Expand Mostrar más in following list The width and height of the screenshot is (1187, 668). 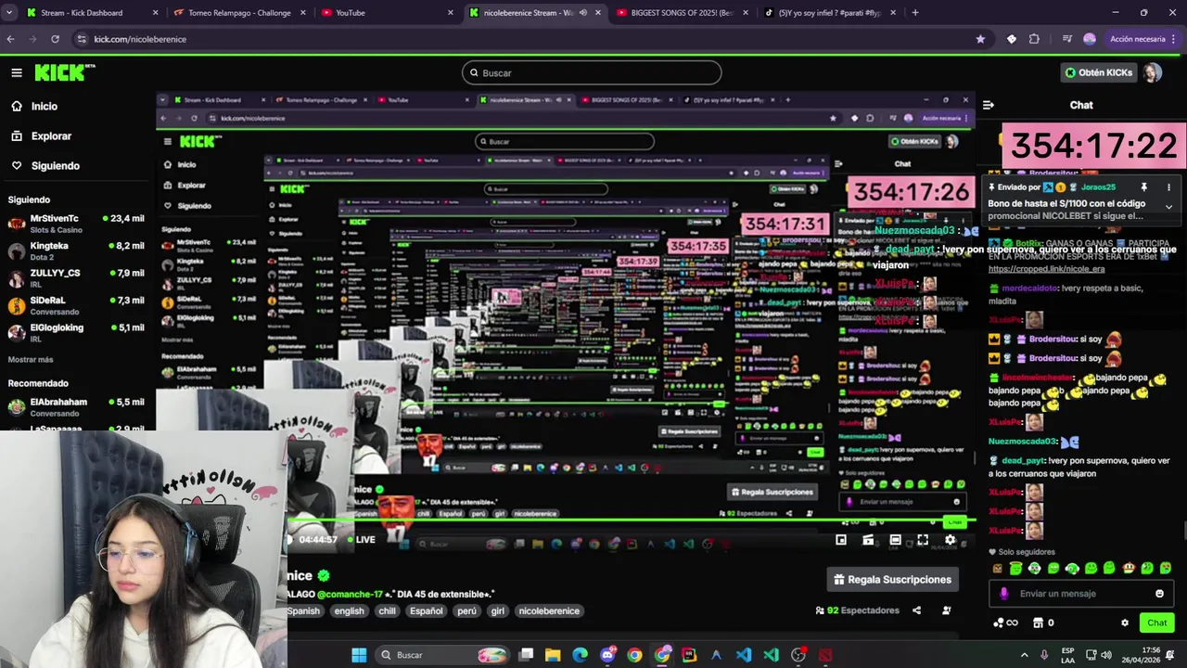coord(31,359)
